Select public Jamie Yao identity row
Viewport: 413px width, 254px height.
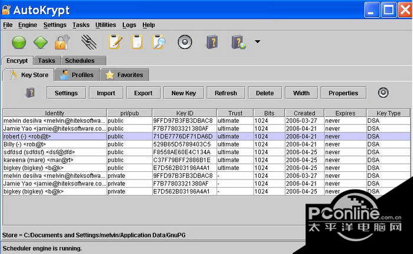[x=206, y=128]
